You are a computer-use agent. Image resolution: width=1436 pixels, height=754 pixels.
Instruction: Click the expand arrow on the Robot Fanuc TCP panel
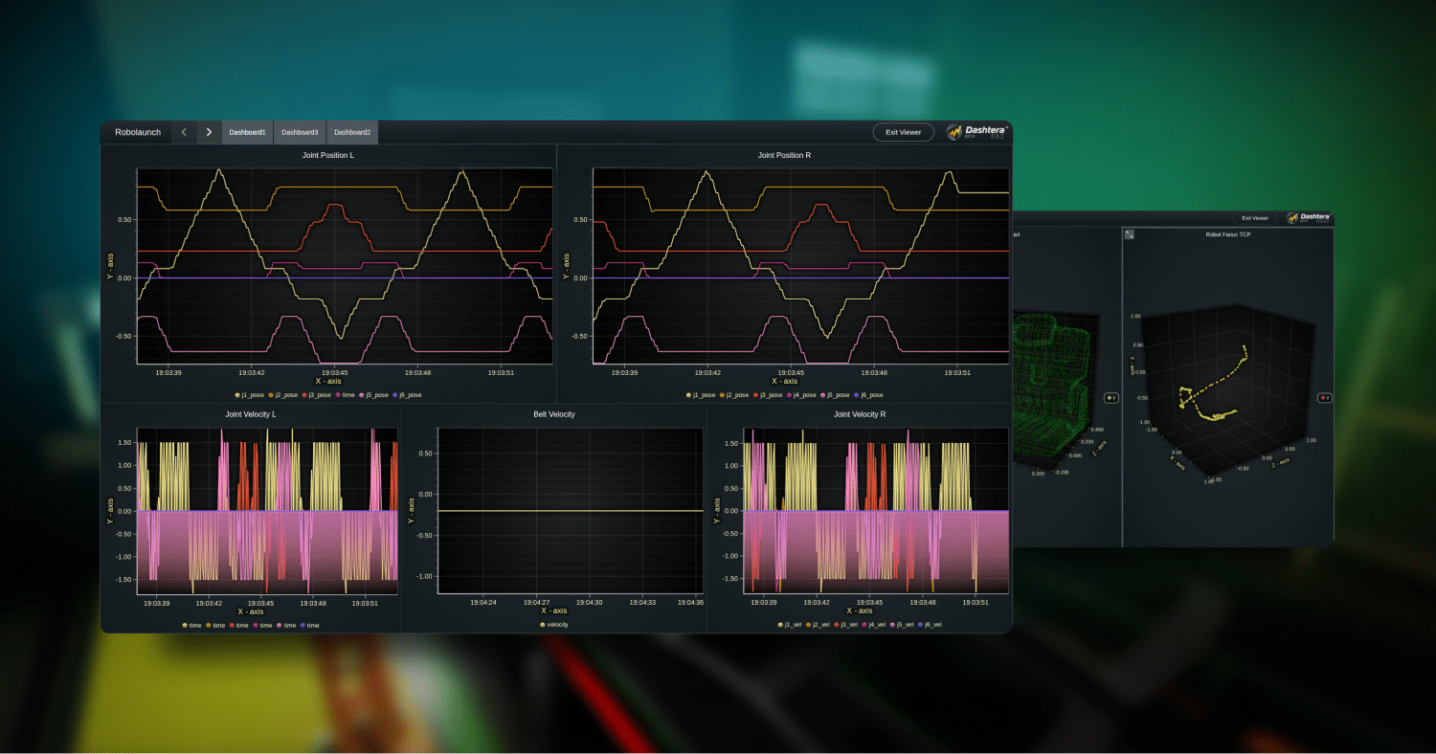coord(1128,233)
